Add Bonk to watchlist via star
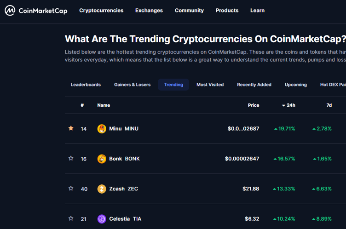Image resolution: width=346 pixels, height=229 pixels. pyautogui.click(x=71, y=158)
